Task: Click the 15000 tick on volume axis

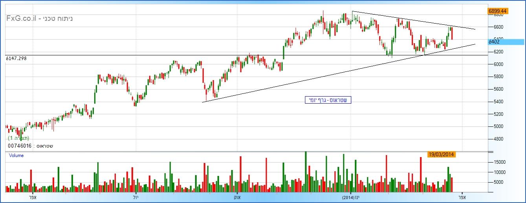Action: [x=500, y=162]
